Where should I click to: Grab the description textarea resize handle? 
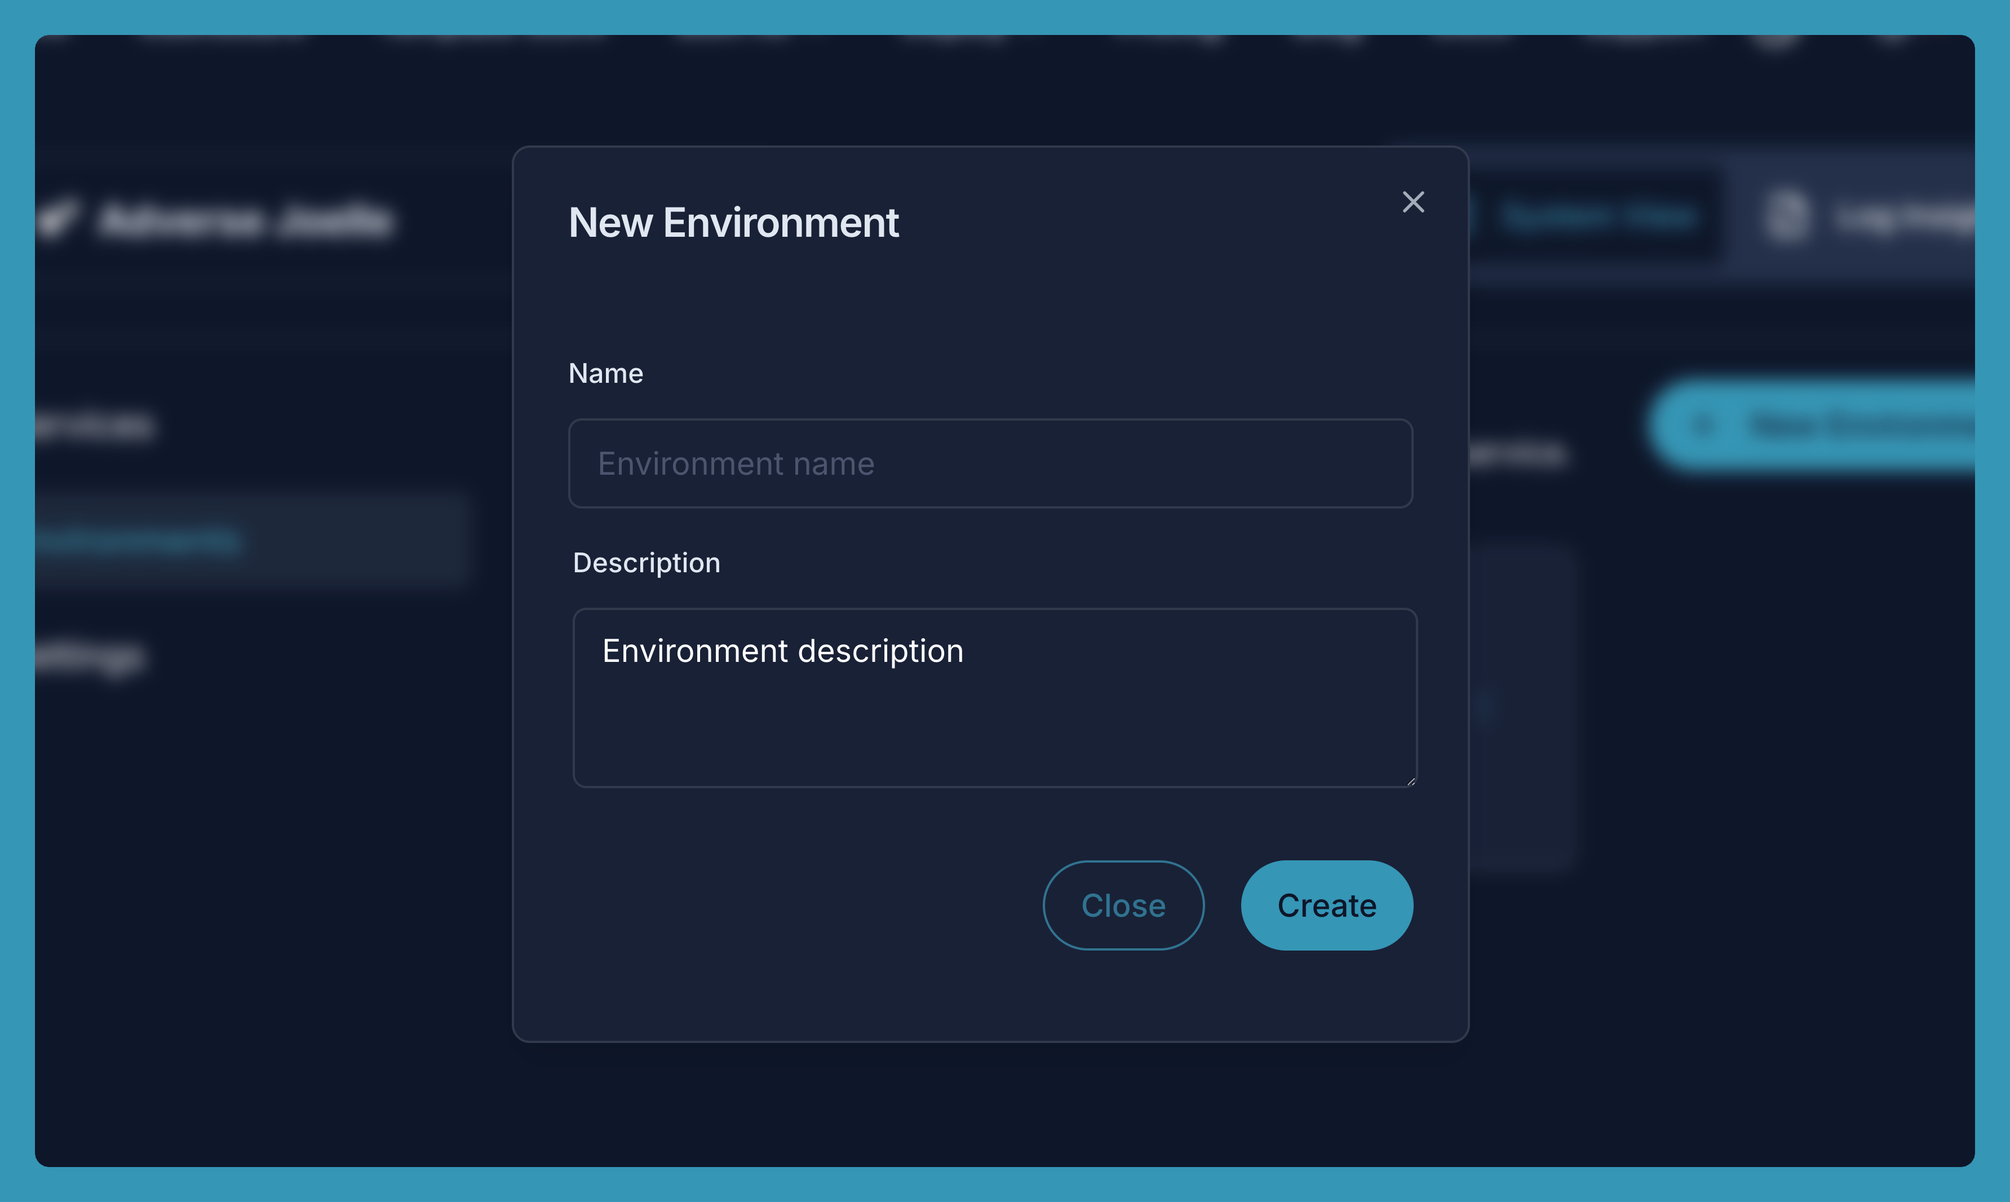pyautogui.click(x=1411, y=781)
